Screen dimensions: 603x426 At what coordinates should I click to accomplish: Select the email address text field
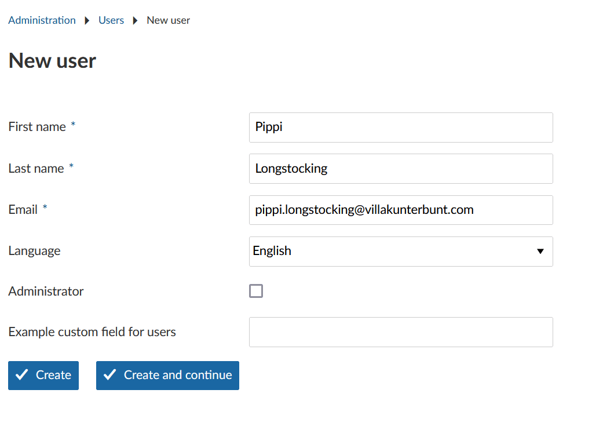[x=401, y=210]
